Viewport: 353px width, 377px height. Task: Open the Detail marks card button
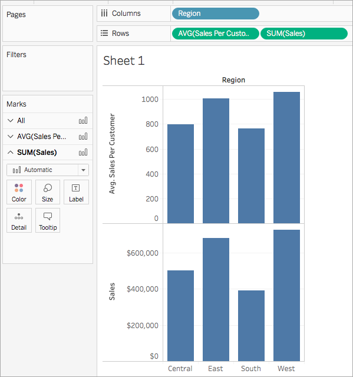(x=19, y=220)
